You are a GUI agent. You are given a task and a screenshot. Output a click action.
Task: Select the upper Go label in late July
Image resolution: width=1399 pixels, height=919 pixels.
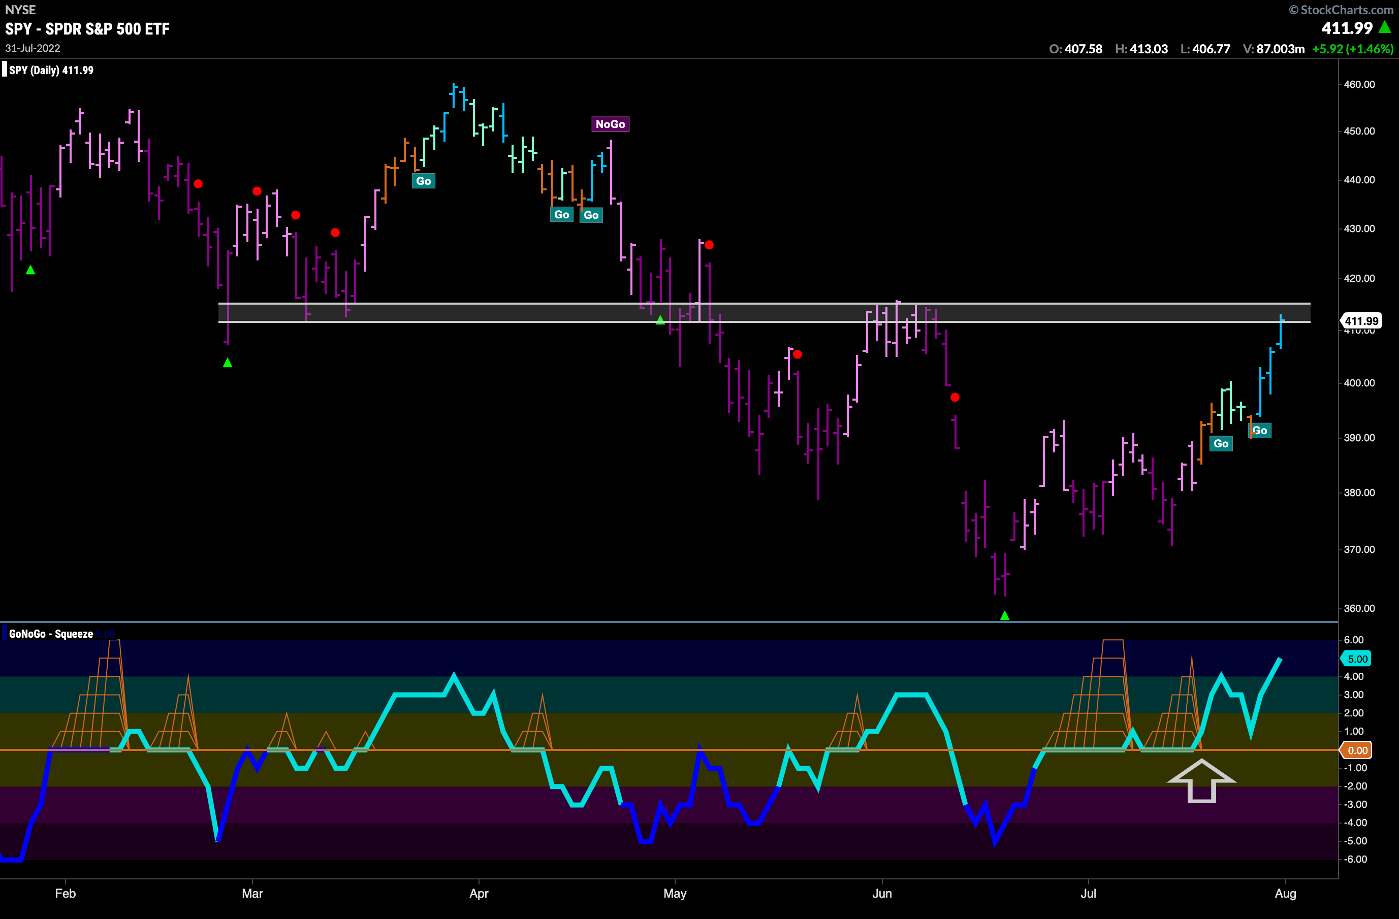[x=1260, y=430]
